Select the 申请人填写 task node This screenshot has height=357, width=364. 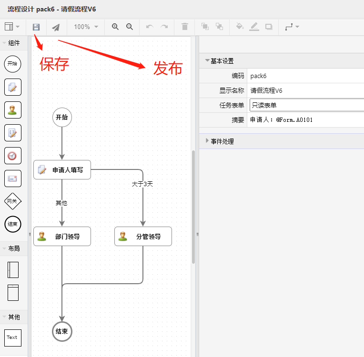62,170
